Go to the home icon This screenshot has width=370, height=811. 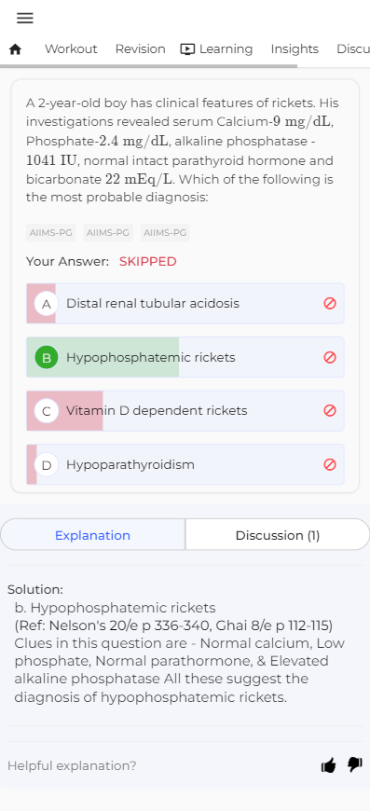16,49
